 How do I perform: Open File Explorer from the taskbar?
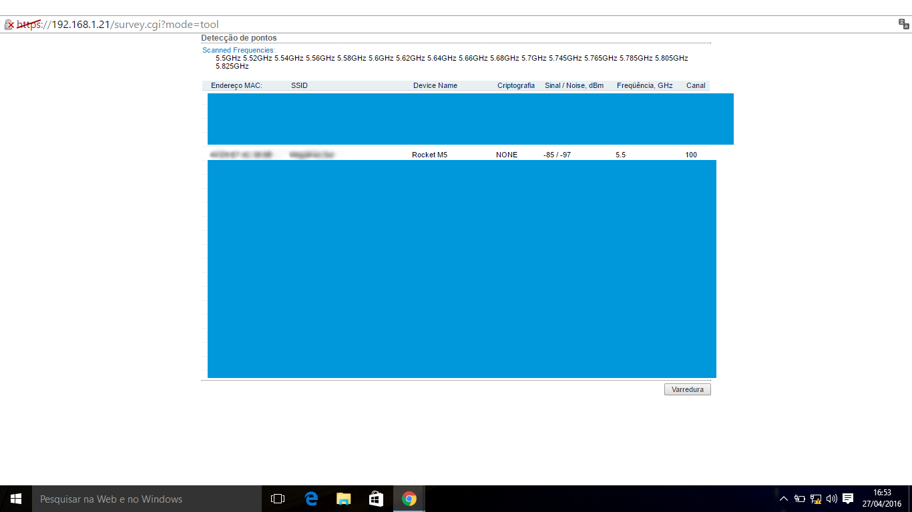point(343,499)
